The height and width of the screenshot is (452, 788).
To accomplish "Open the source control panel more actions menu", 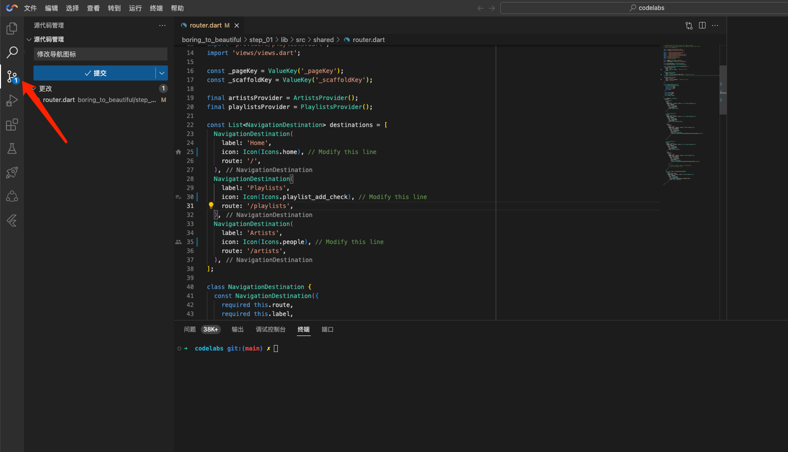I will coord(162,25).
